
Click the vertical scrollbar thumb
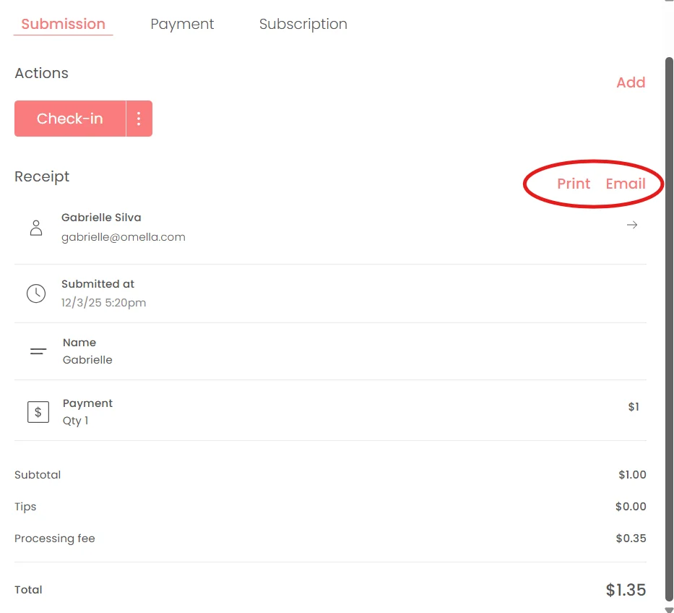pyautogui.click(x=669, y=329)
